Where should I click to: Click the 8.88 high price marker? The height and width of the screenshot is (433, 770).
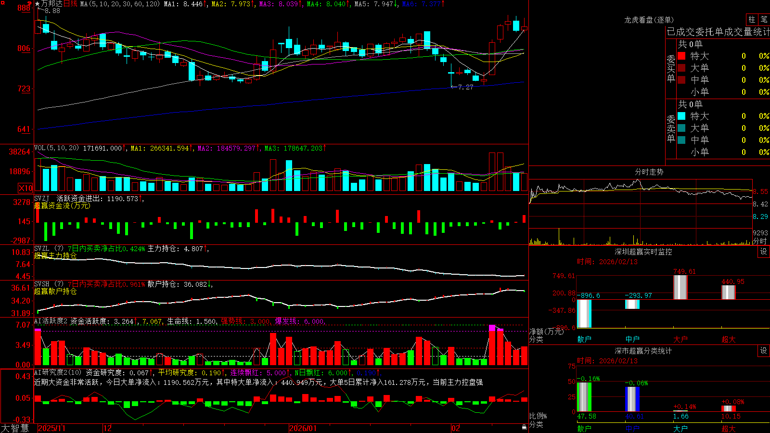[x=52, y=11]
